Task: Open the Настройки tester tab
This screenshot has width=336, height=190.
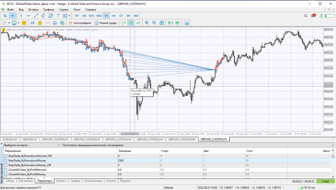Action: tap(26, 181)
